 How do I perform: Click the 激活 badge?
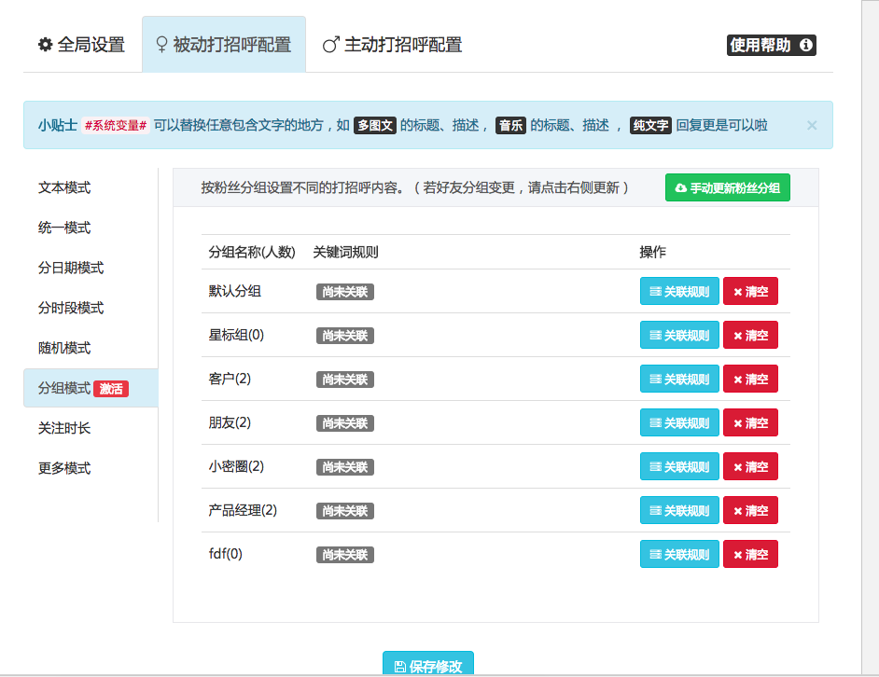pos(111,389)
